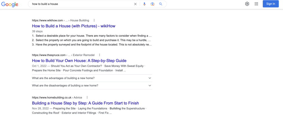Expand disadvantages of building a new home
This screenshot has height=119, width=283.
pos(92,86)
